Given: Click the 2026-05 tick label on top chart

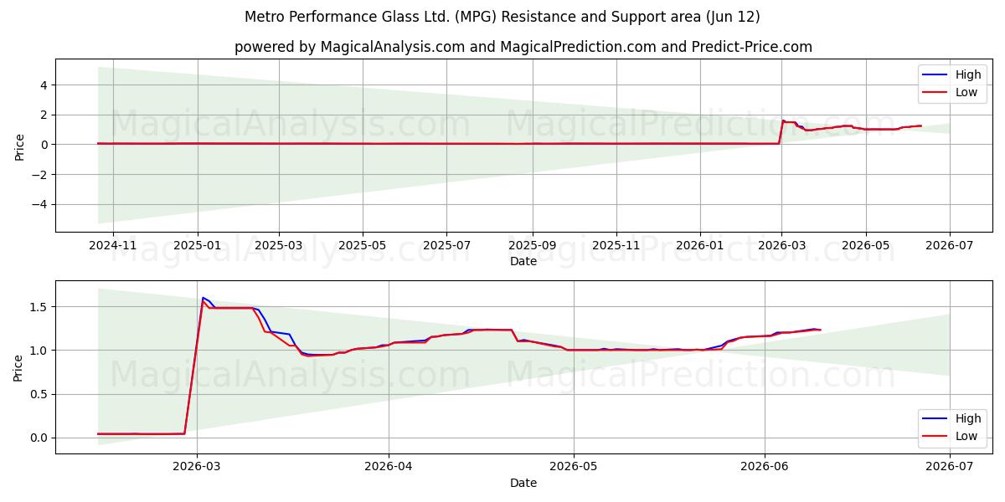Looking at the screenshot, I should click(865, 245).
